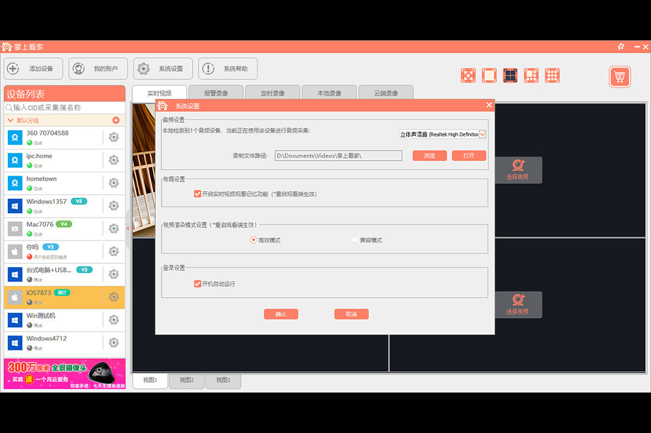
Task: Click the recording path input field
Action: coord(338,155)
